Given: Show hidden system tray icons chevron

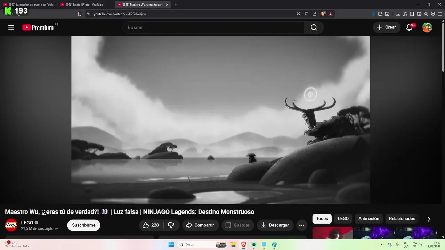Looking at the screenshot, I should (x=382, y=244).
